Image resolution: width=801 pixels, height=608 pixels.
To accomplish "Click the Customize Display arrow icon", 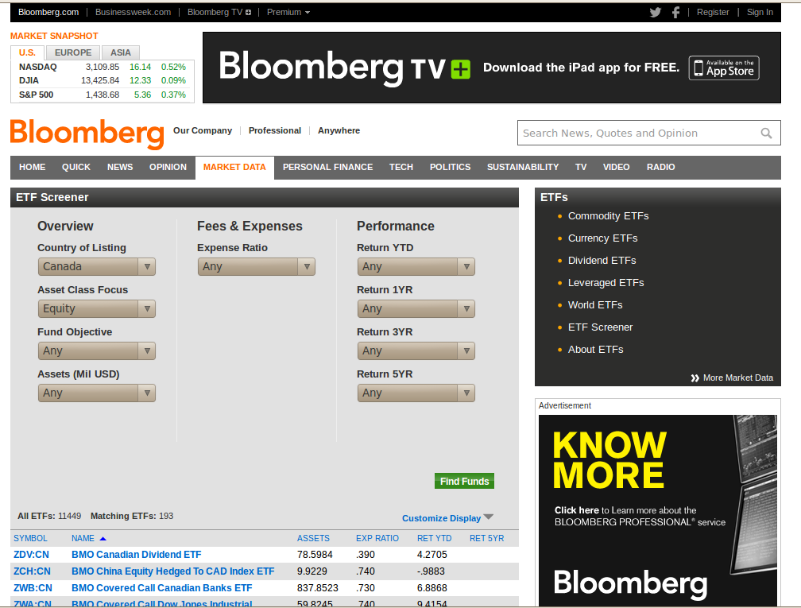I will point(489,517).
